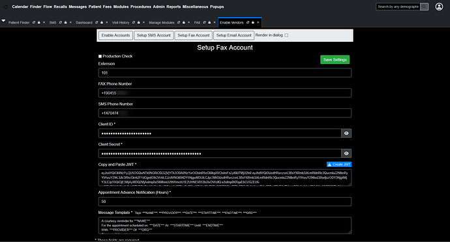The image size is (450, 242).
Task: Lock the Enable Vendors tab
Action: coord(253,22)
